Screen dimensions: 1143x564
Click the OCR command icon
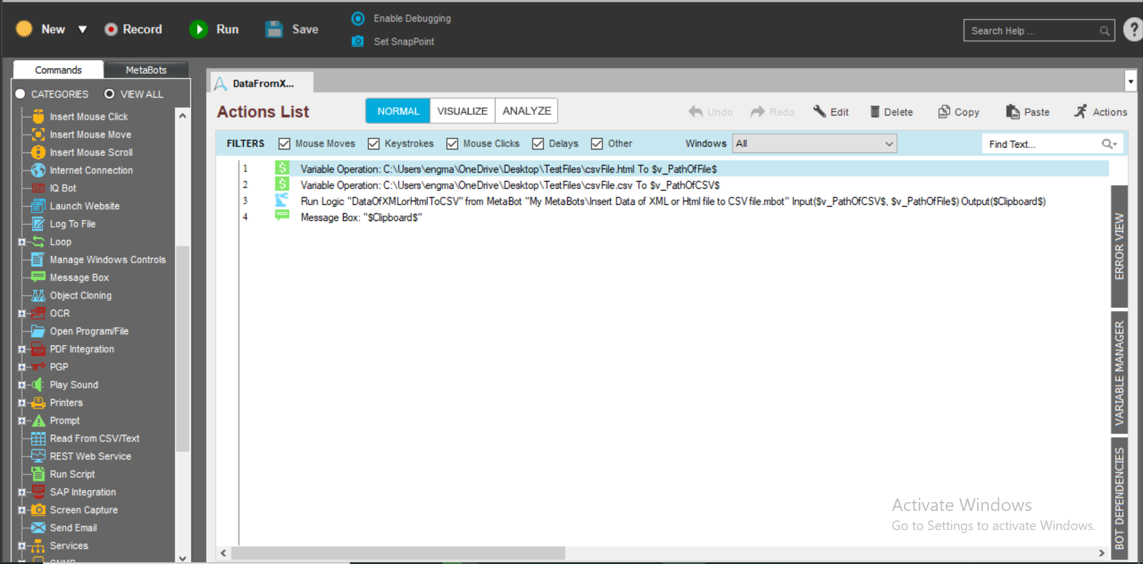38,313
